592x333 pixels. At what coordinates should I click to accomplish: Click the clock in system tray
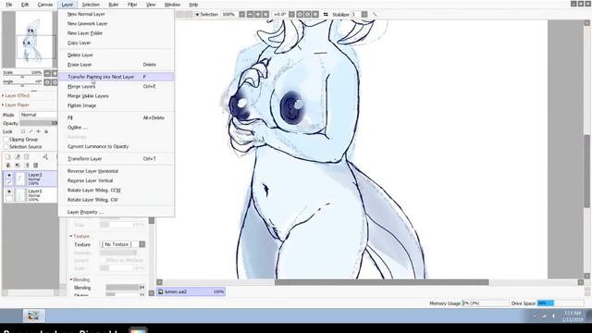573,316
